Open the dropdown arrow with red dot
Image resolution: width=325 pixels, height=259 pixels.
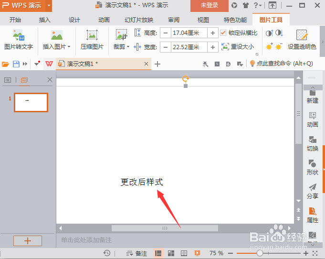(37, 64)
